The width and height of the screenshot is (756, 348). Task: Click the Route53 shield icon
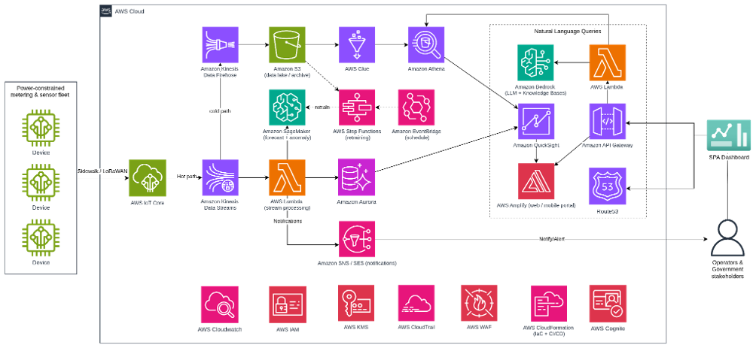[x=608, y=186]
